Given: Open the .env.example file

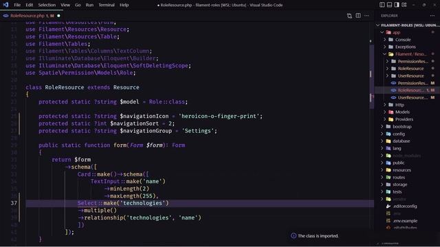Looking at the screenshot, I should (405, 221).
